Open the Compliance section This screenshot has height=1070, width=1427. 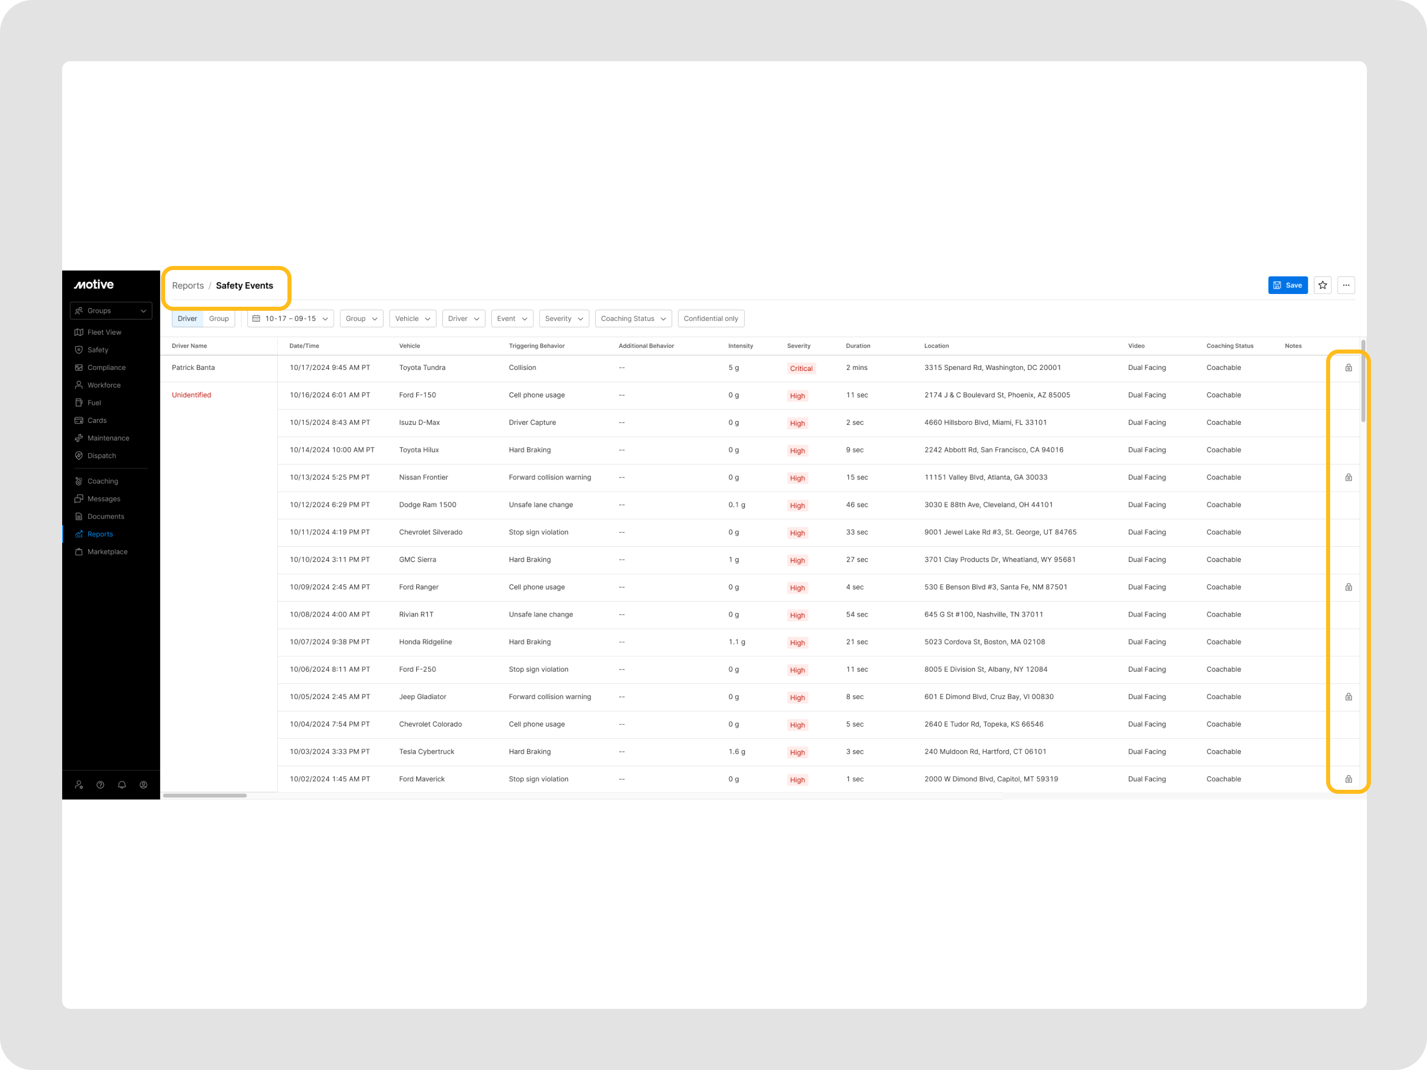coord(106,367)
